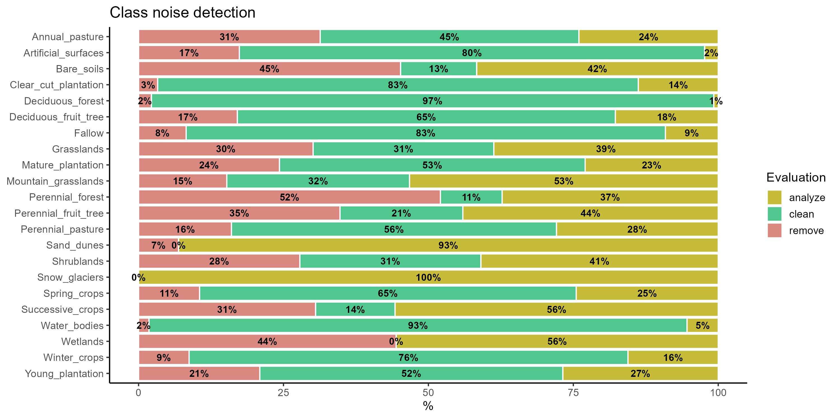The image size is (839, 419).
Task: Click the Evaluation legend title
Action: [796, 178]
